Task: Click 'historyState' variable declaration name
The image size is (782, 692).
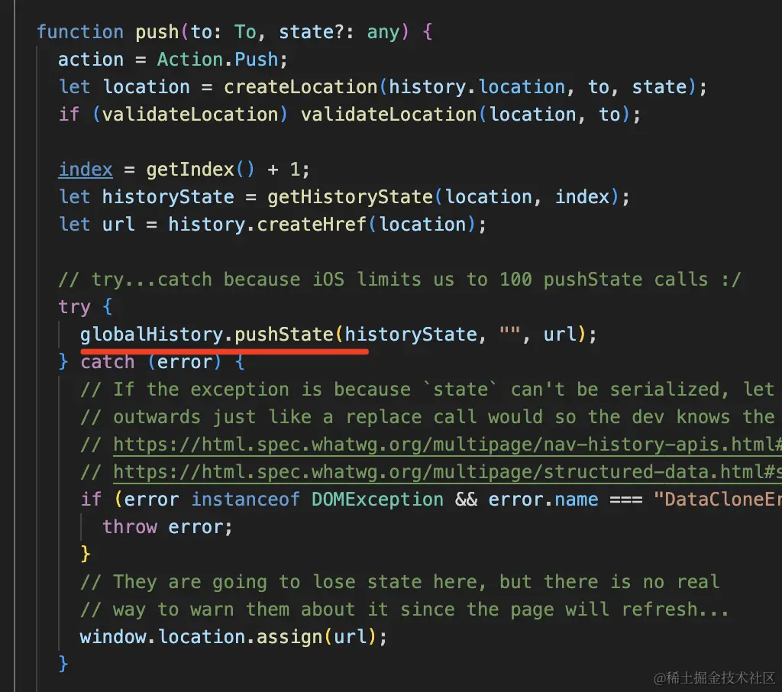Action: tap(168, 196)
